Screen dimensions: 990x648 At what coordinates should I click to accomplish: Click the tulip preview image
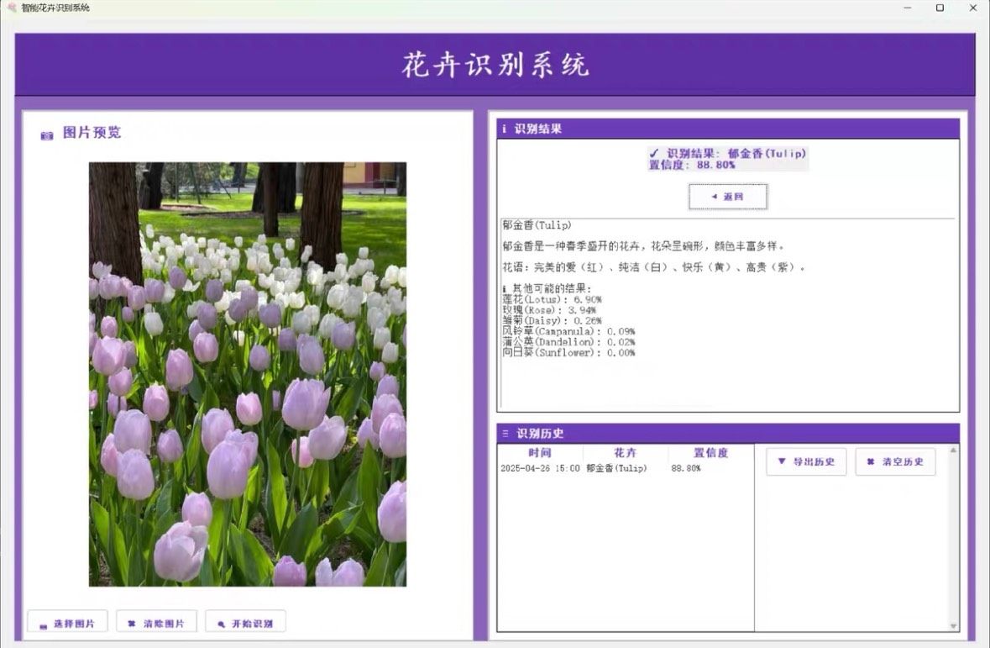click(x=248, y=374)
